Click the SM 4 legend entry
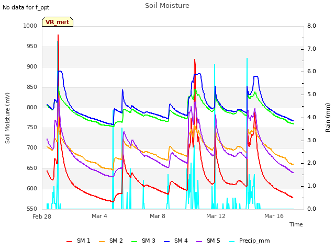The height and width of the screenshot is (251, 335). (x=176, y=241)
